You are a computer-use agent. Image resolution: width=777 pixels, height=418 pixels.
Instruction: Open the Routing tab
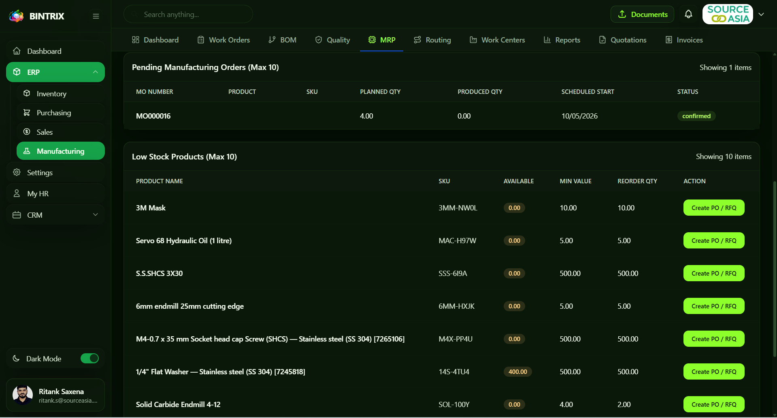coord(432,40)
